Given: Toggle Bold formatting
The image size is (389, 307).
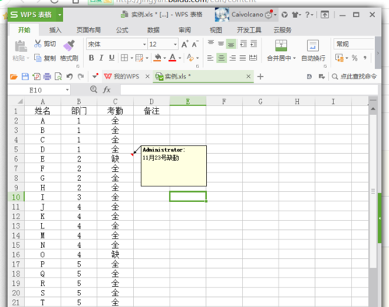Looking at the screenshot, I should click(x=91, y=58).
